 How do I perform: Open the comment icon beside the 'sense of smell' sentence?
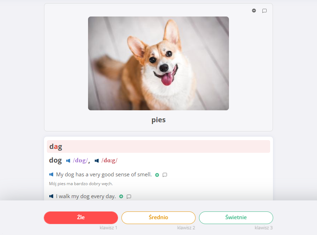pyautogui.click(x=165, y=175)
